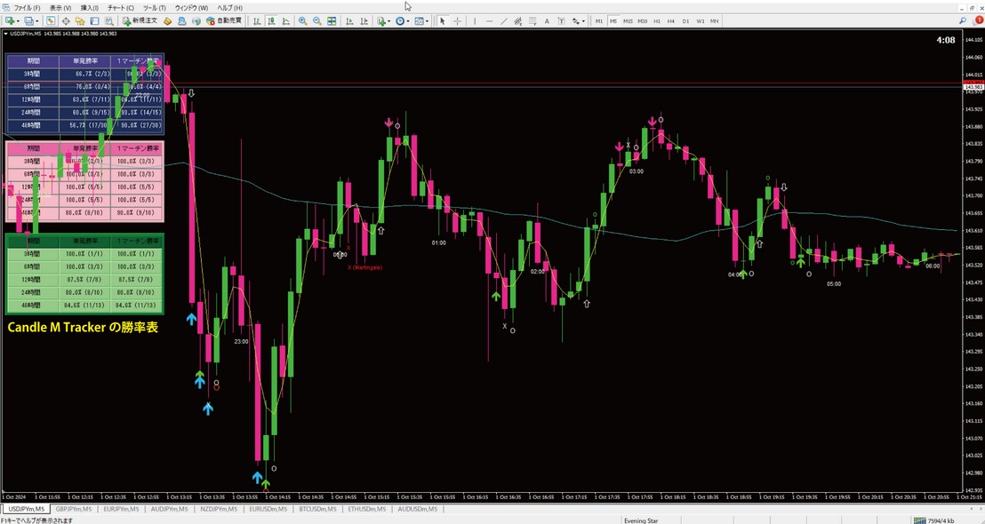Zoom out of the chart
985x524 pixels.
pos(316,20)
